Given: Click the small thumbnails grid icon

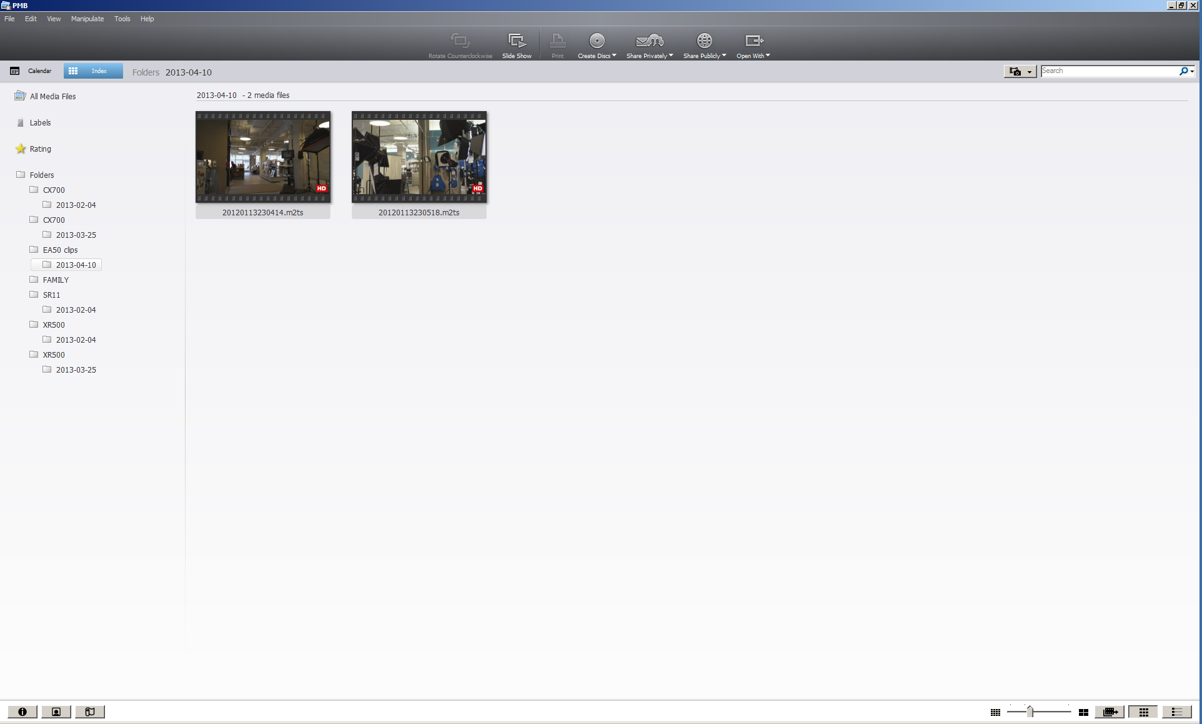Looking at the screenshot, I should point(995,712).
